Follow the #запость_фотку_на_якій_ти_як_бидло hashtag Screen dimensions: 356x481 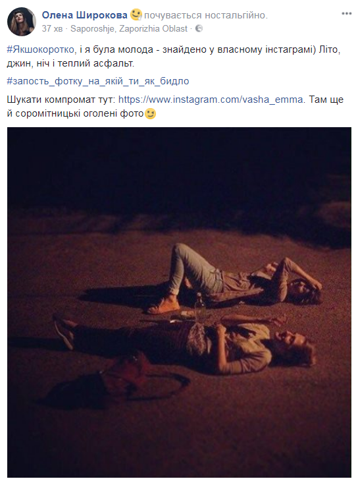98,81
